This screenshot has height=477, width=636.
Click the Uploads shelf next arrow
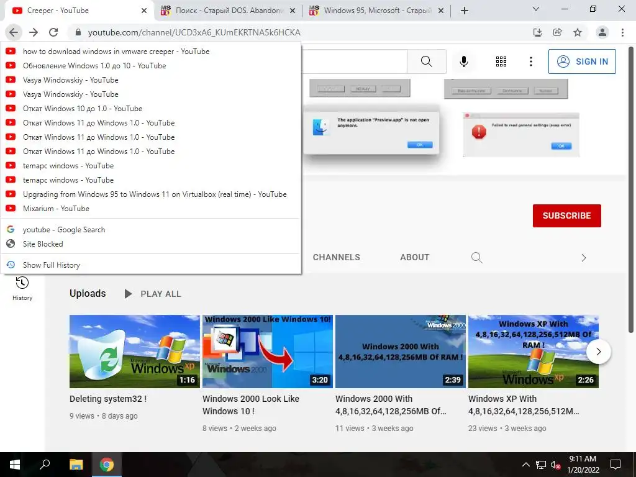click(598, 352)
